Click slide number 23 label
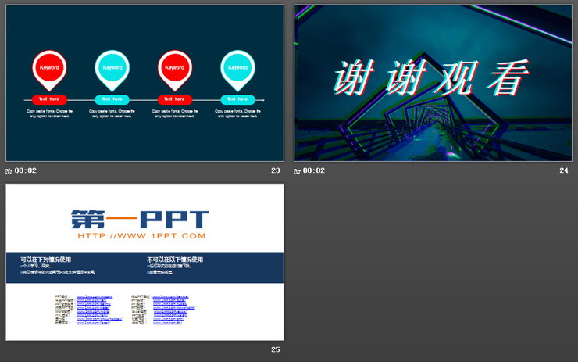Image resolution: width=578 pixels, height=362 pixels. point(275,170)
